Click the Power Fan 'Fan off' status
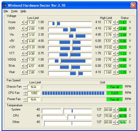The width and height of the screenshot is (138, 131). click(114, 99)
